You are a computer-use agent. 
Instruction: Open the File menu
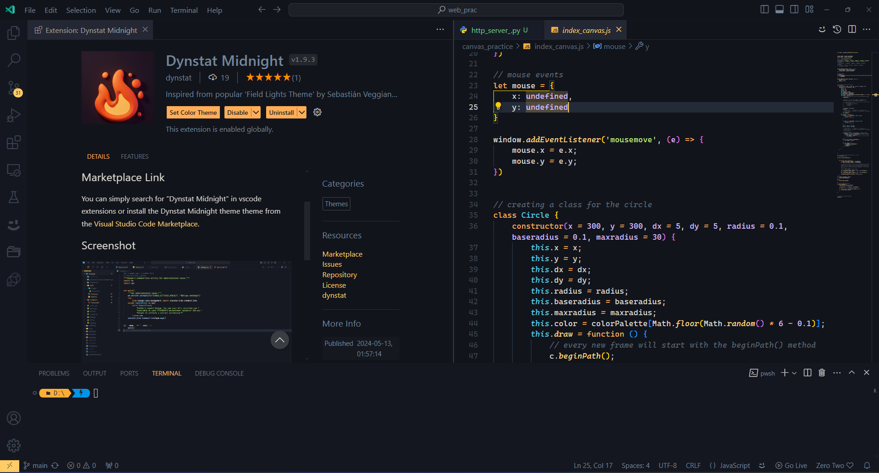[x=30, y=10]
